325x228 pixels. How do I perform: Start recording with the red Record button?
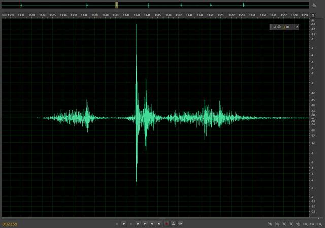166,224
